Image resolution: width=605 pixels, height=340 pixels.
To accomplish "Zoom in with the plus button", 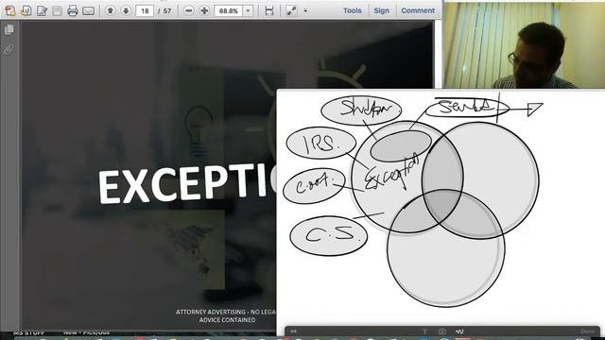I will 204,10.
